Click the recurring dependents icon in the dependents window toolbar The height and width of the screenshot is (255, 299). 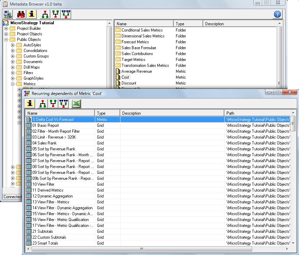point(64,104)
